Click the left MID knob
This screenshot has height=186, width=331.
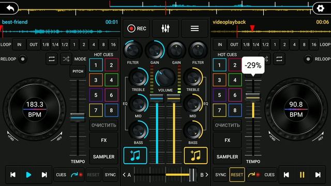coord(138,104)
